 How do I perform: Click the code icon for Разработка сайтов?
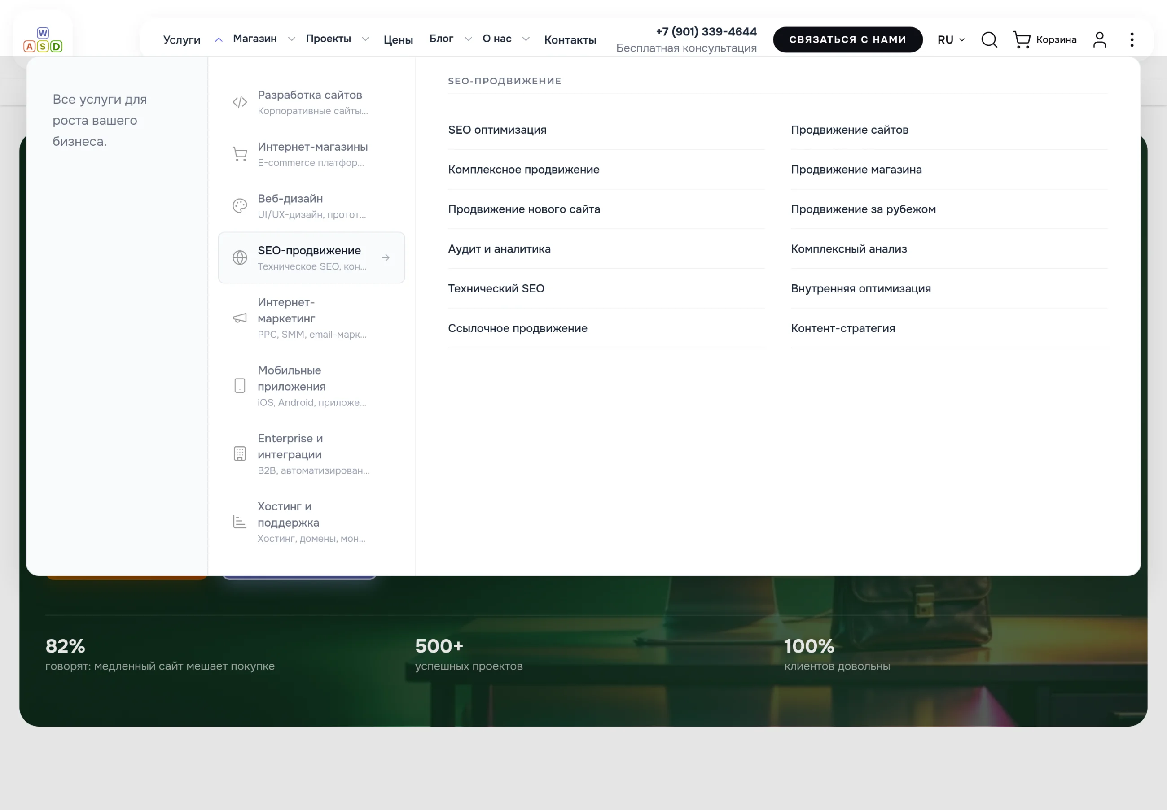(240, 103)
